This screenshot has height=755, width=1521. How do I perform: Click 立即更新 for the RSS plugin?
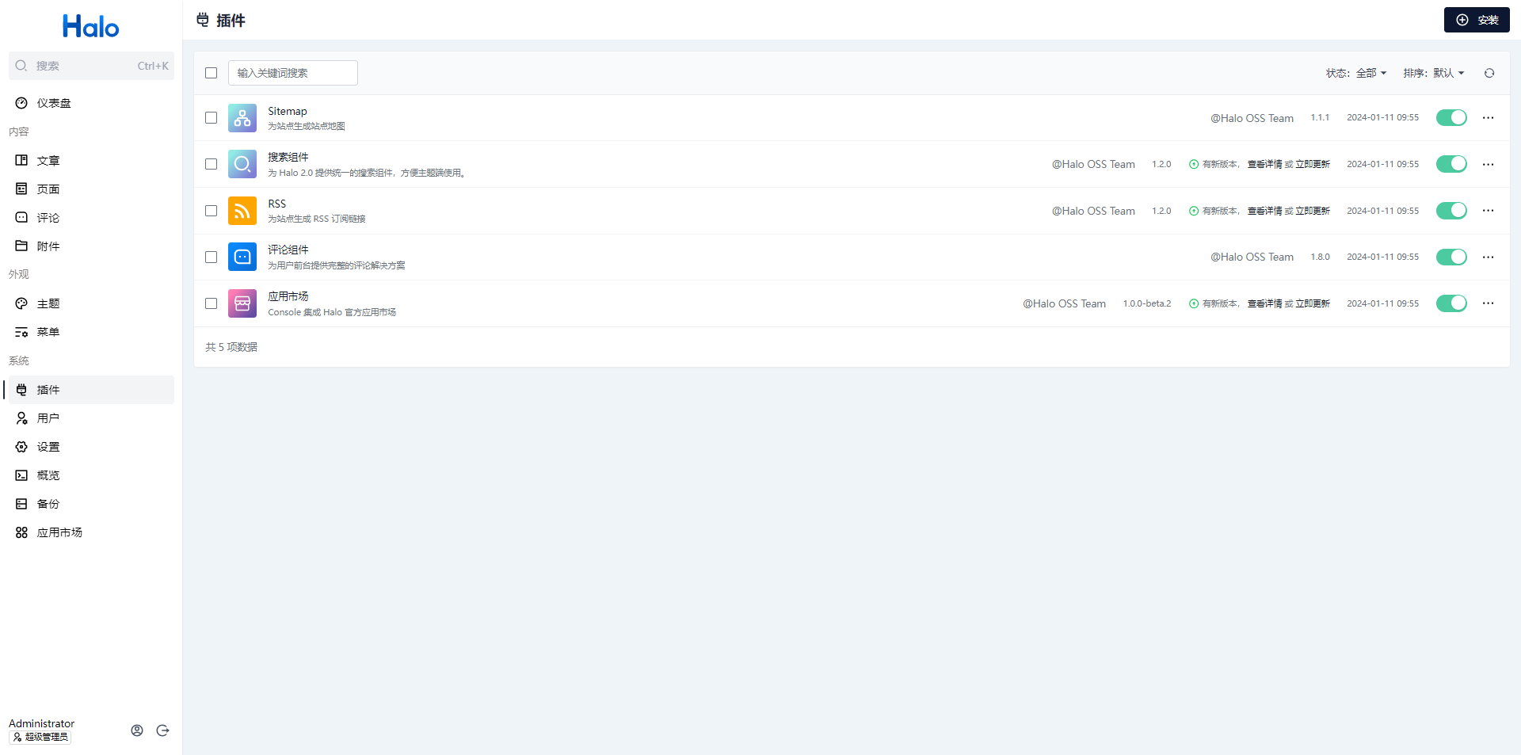1313,211
